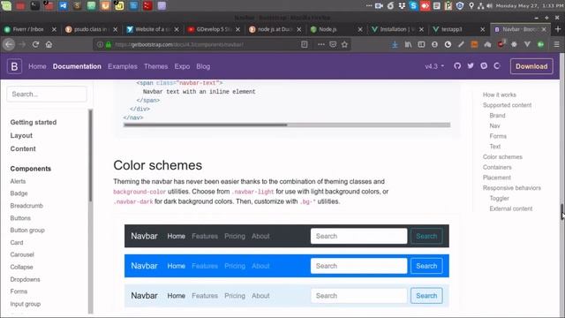This screenshot has height=318, width=565.
Task: Open Alerts component docs
Action: 18,181
